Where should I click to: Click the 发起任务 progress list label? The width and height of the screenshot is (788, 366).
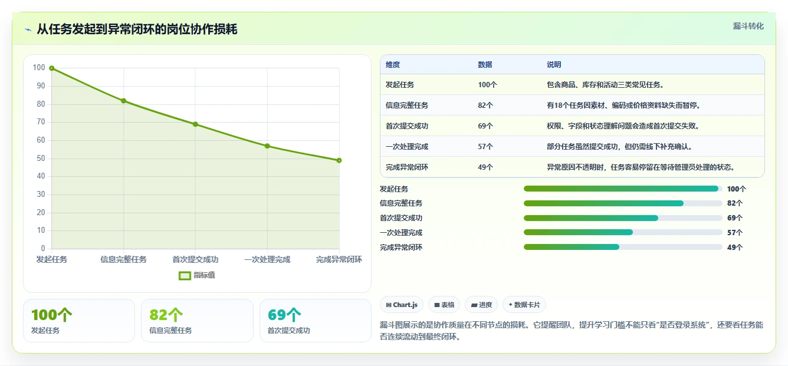(394, 189)
